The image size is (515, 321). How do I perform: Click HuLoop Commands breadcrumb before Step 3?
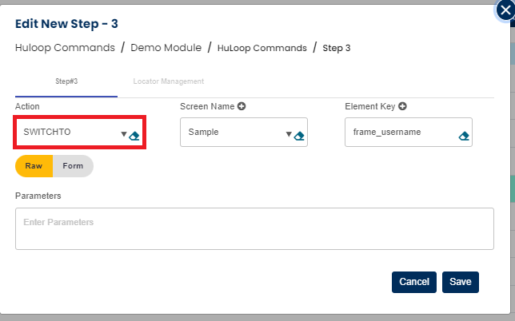click(261, 48)
